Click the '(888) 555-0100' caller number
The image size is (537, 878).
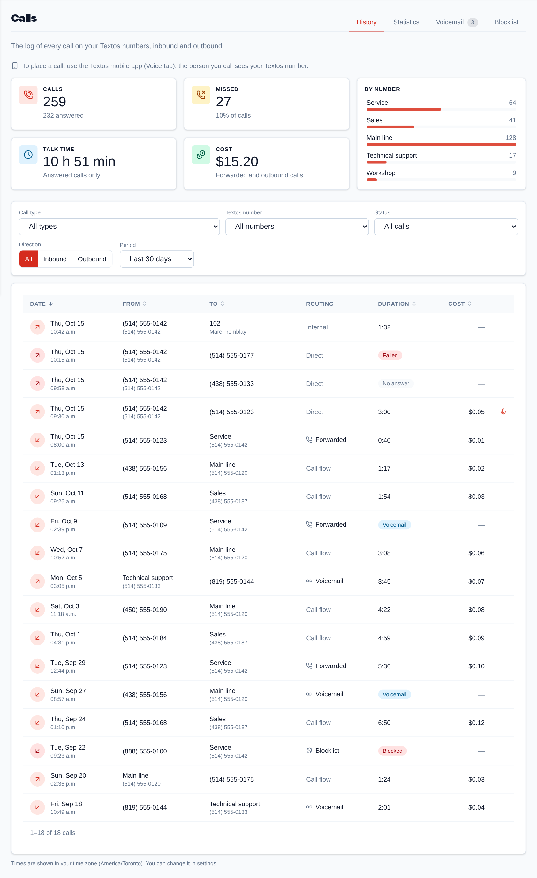tap(145, 751)
